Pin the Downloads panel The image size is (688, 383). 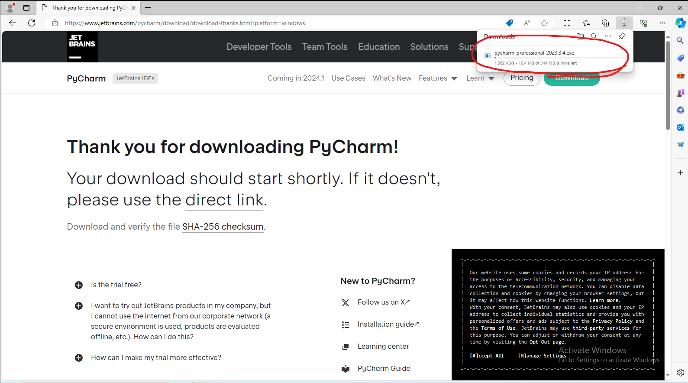click(x=622, y=36)
